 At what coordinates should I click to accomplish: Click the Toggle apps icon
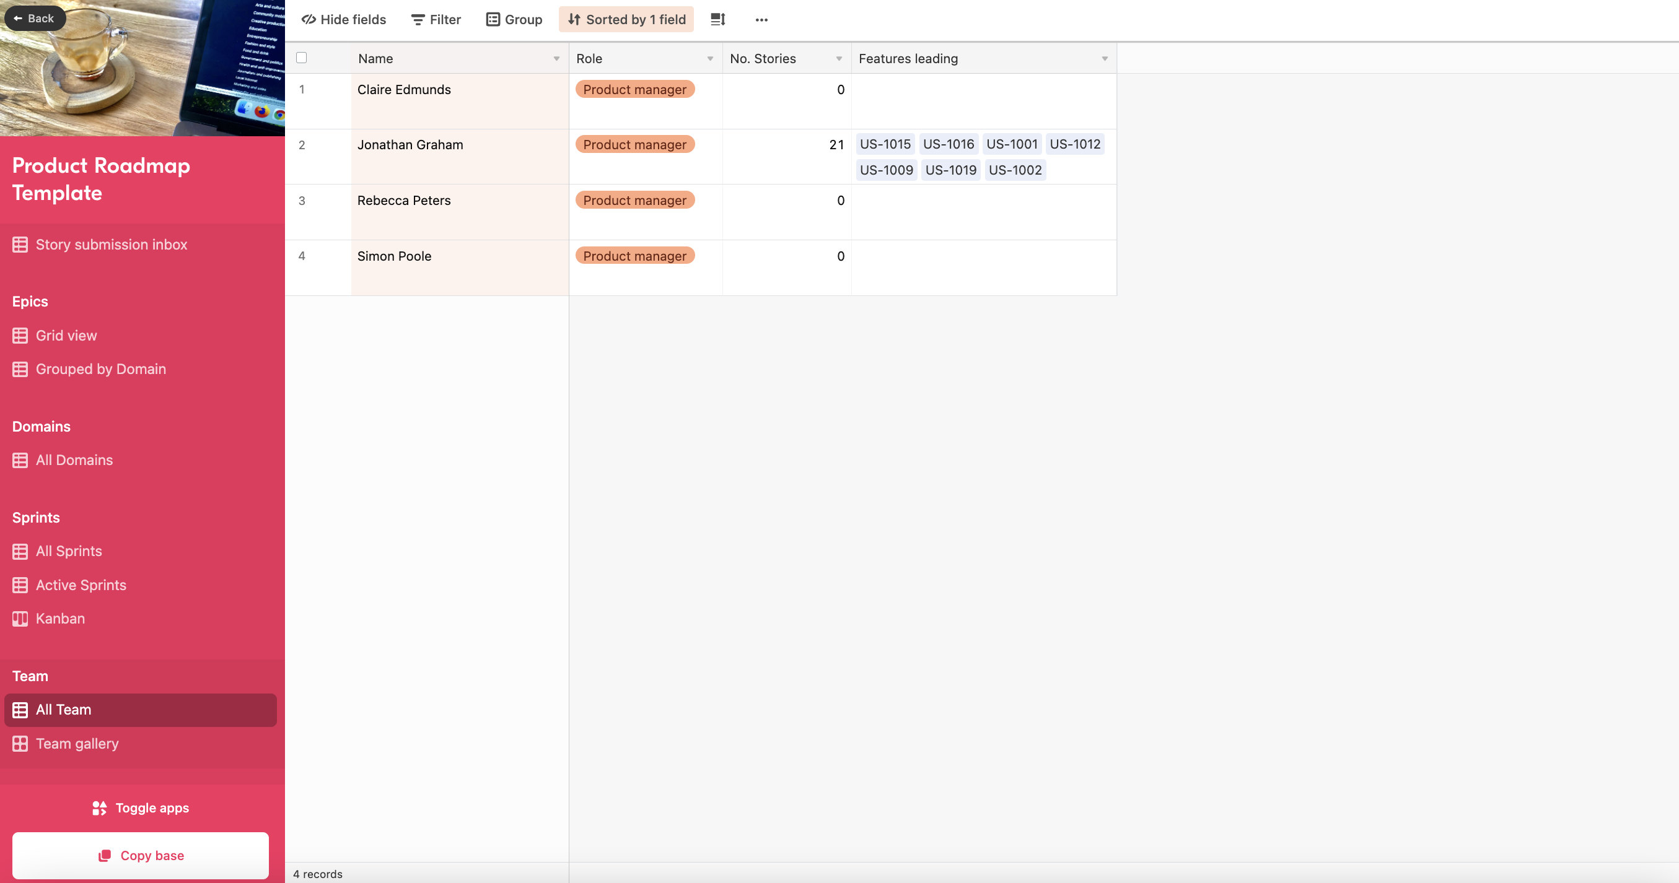[100, 806]
